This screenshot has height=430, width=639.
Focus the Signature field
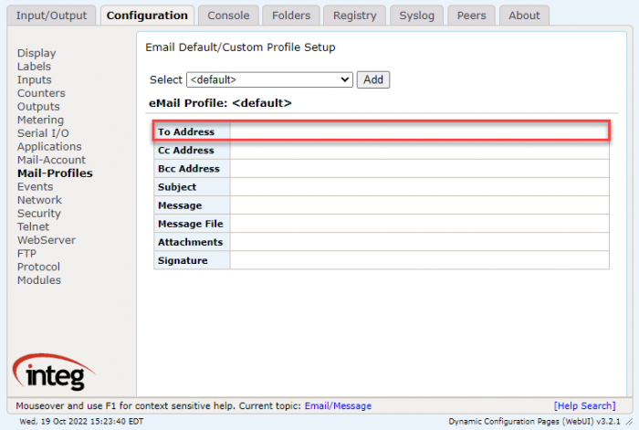click(x=419, y=260)
